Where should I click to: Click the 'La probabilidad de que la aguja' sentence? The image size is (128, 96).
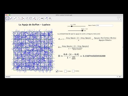[x=79, y=34]
